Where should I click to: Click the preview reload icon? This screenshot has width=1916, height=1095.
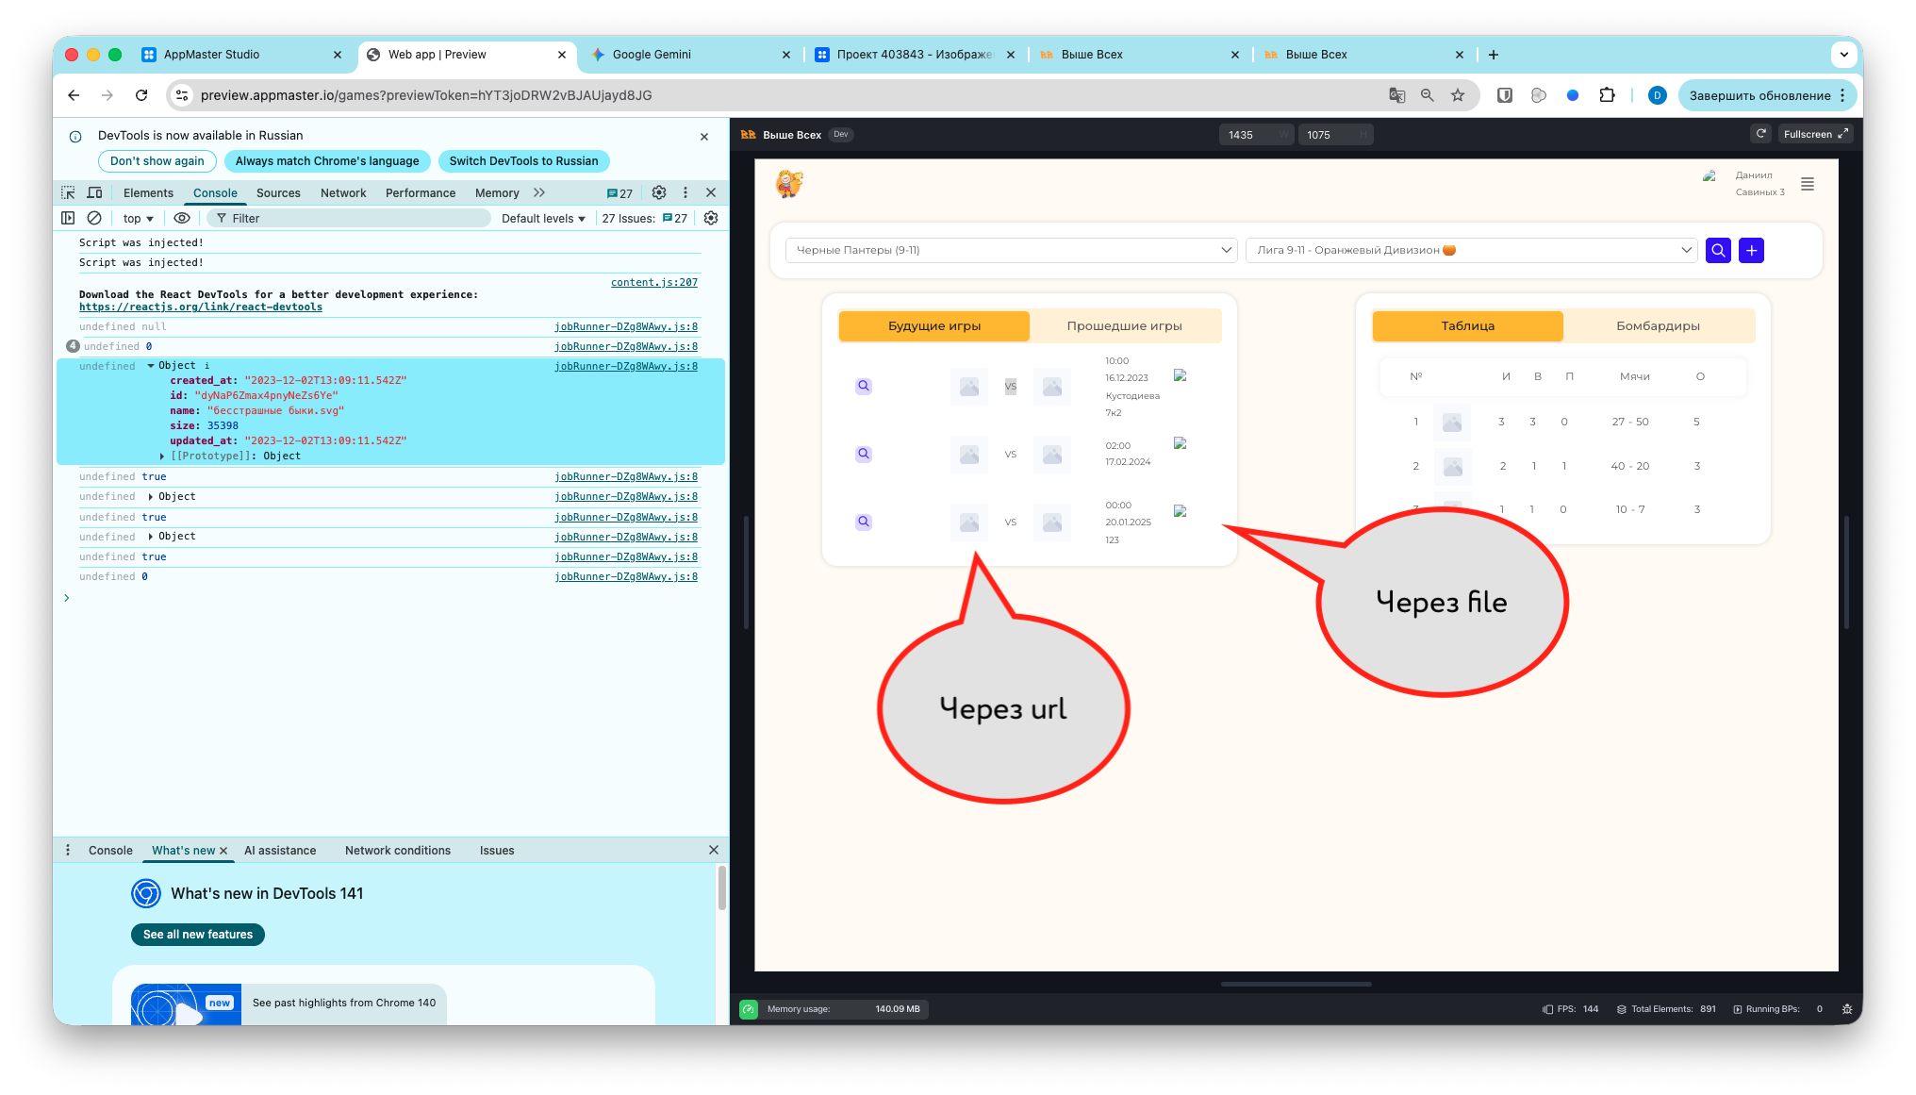(x=1760, y=134)
